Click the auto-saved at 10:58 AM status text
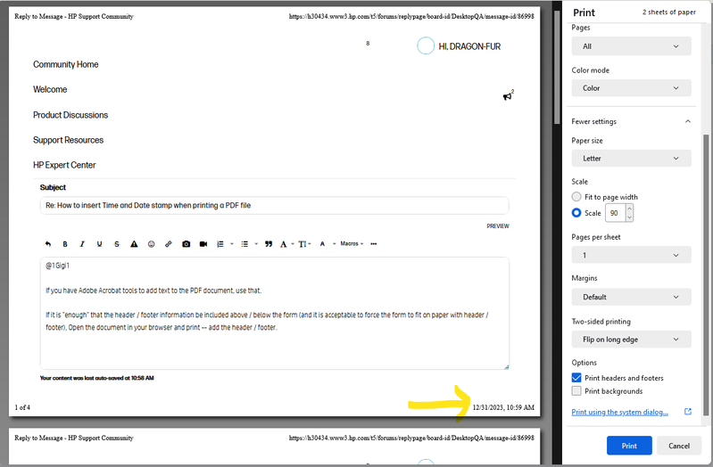The width and height of the screenshot is (713, 467). pos(97,378)
